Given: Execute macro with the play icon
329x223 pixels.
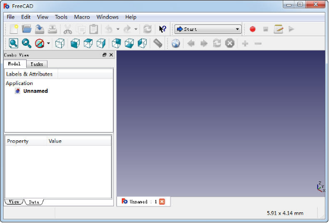Looking at the screenshot, I should [x=291, y=29].
